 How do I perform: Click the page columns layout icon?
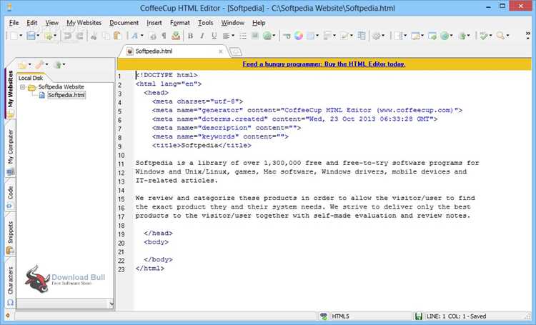pyautogui.click(x=362, y=36)
